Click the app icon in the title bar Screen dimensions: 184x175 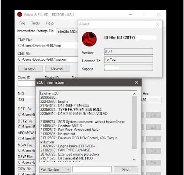coord(19,14)
